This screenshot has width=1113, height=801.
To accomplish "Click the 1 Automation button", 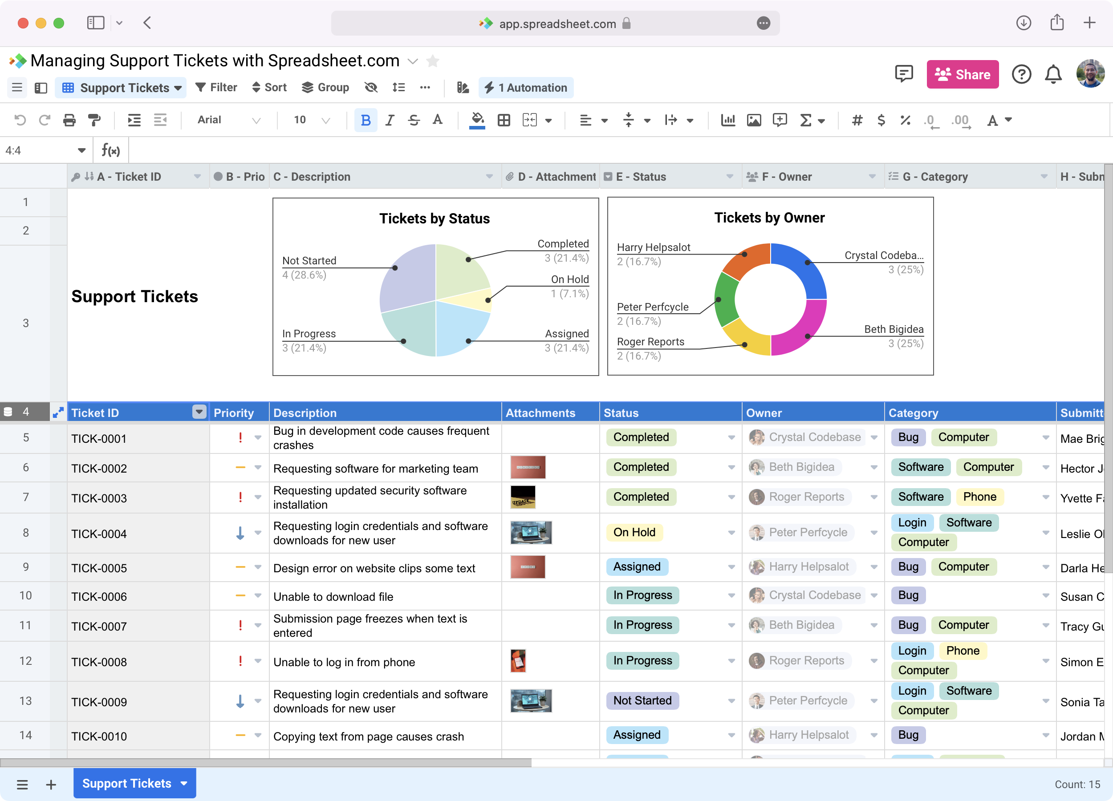I will coord(526,88).
